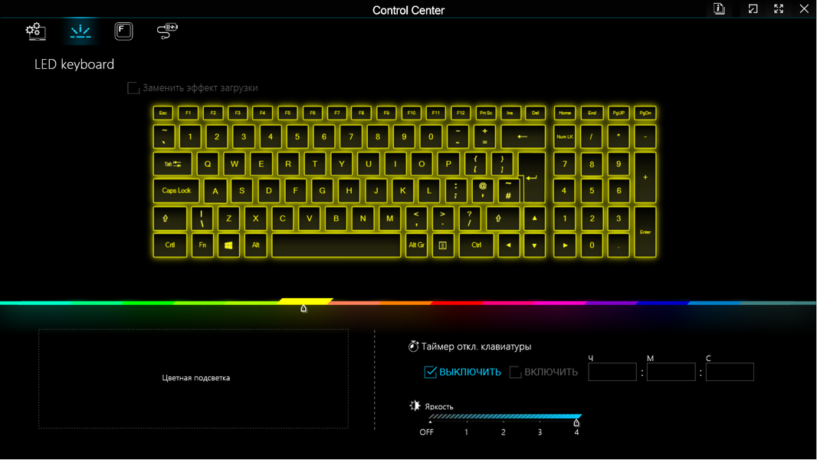This screenshot has height=460, width=817.
Task: Toggle fullscreen mode icon
Action: coord(779,9)
